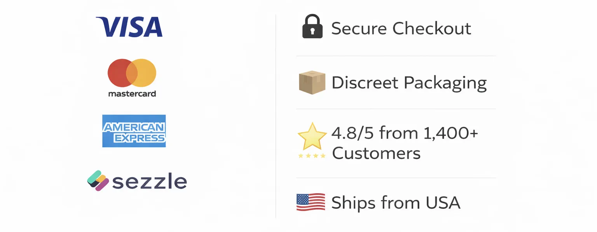This screenshot has height=232, width=597.
Task: Click the separator line below Discreet Packaging
Action: (396, 109)
